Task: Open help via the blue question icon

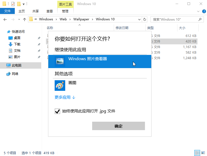Action: (x=204, y=11)
